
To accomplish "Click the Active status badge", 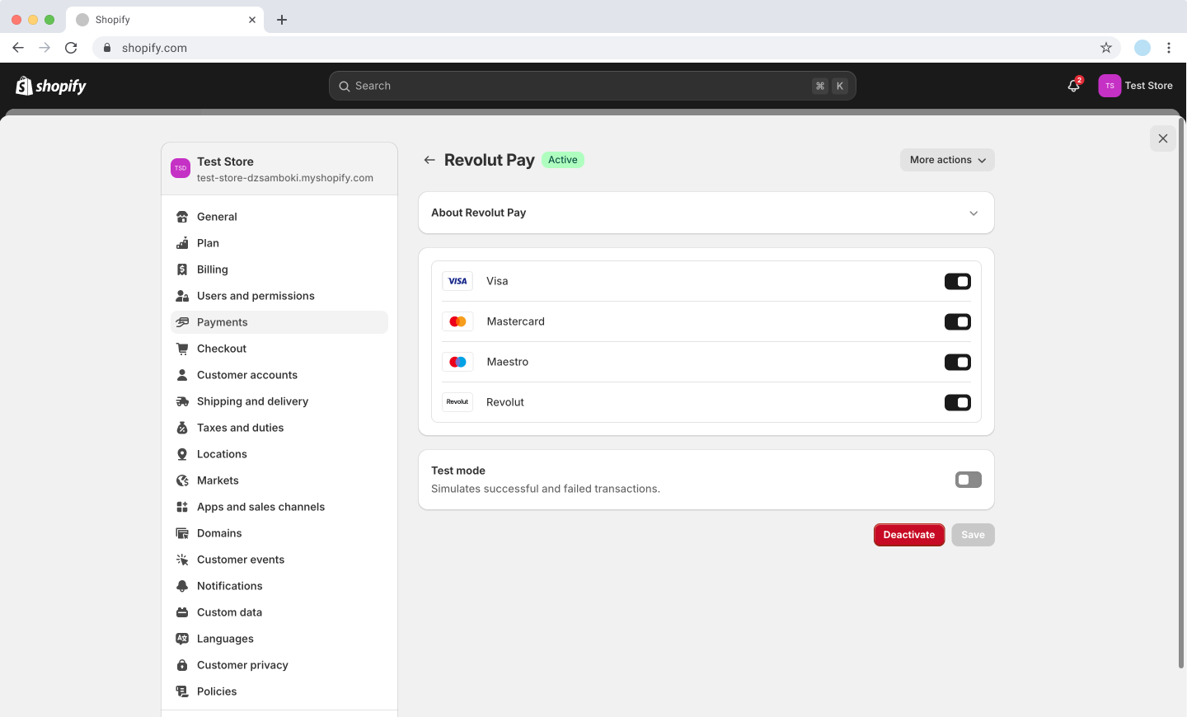I will (563, 160).
